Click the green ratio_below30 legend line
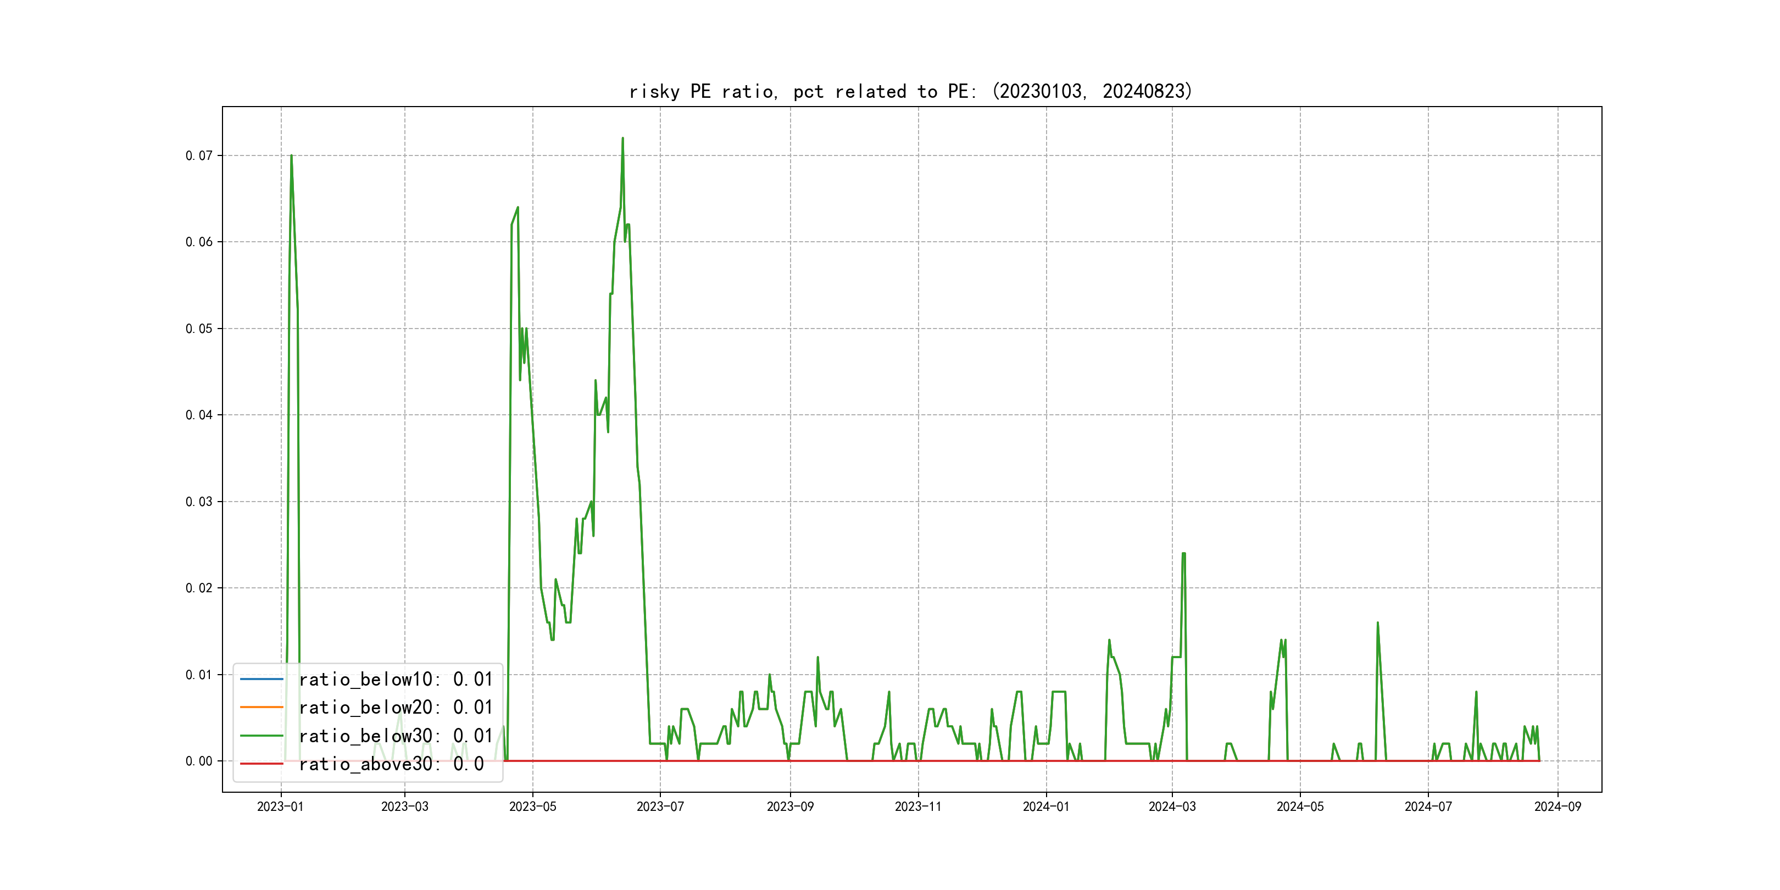Viewport: 1780px width, 890px height. click(x=261, y=736)
